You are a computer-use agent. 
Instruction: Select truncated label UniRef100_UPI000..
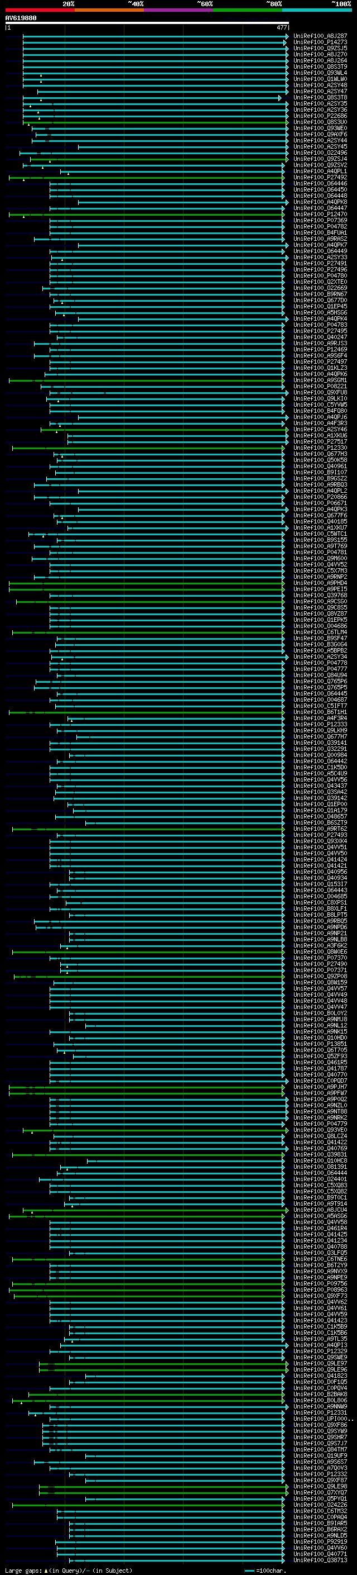pos(323,1419)
